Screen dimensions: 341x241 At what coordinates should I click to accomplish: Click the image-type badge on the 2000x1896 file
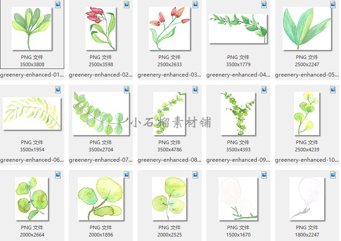127,175
